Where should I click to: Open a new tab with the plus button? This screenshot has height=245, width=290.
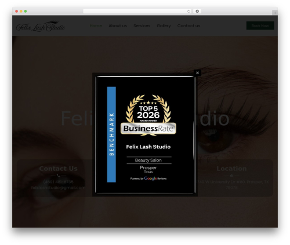pyautogui.click(x=275, y=13)
